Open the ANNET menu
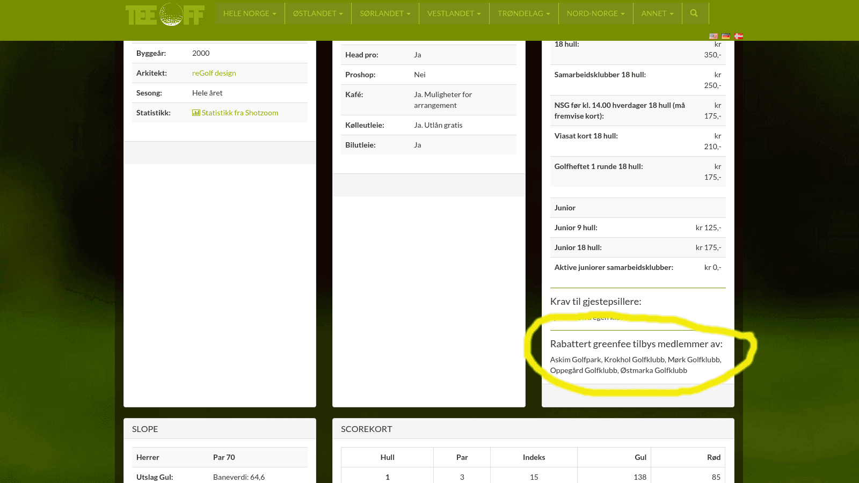 pos(657,13)
